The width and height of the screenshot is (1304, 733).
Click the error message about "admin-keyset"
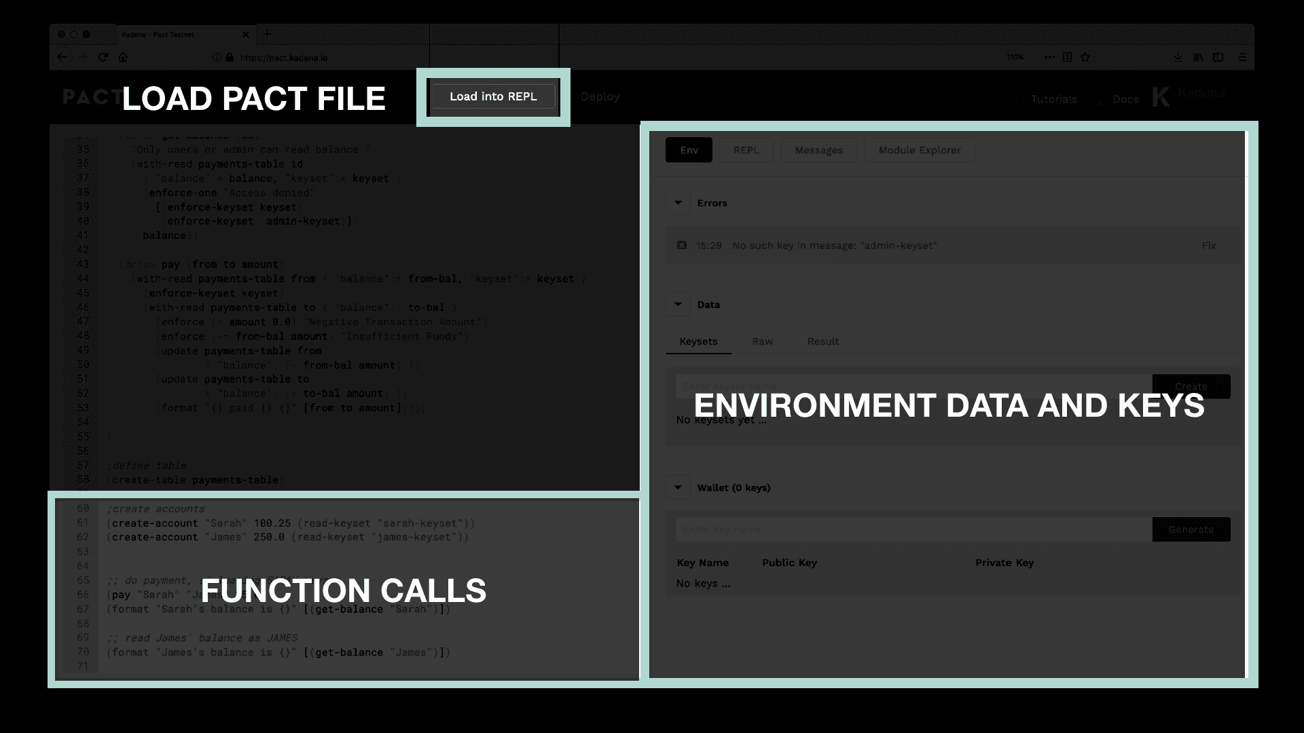834,246
